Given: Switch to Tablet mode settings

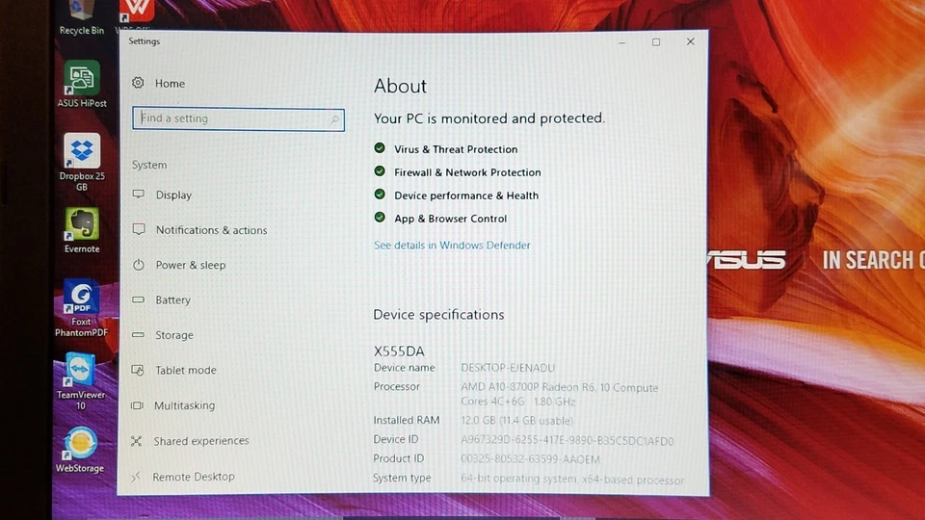Looking at the screenshot, I should click(186, 370).
